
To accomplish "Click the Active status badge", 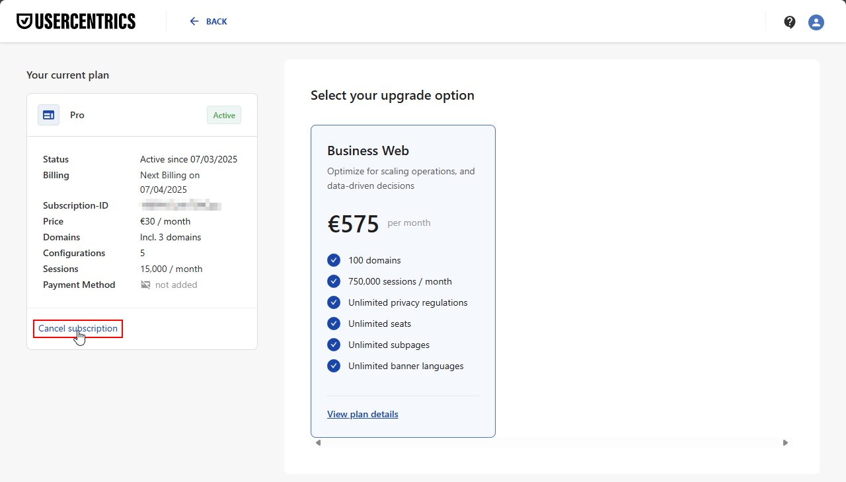I will pos(224,115).
